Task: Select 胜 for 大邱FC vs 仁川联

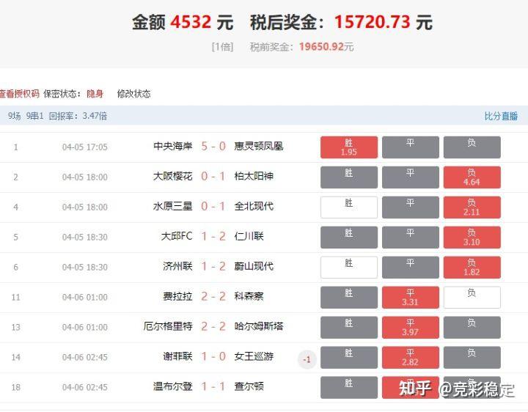Action: [349, 237]
